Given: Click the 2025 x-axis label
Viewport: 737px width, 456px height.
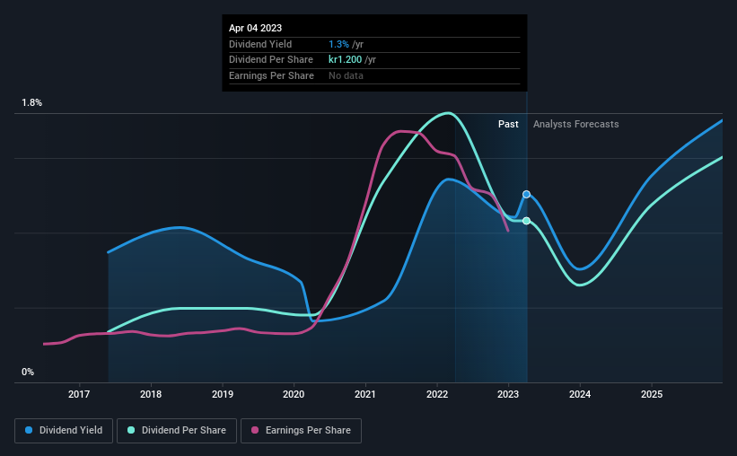Looking at the screenshot, I should coord(652,394).
